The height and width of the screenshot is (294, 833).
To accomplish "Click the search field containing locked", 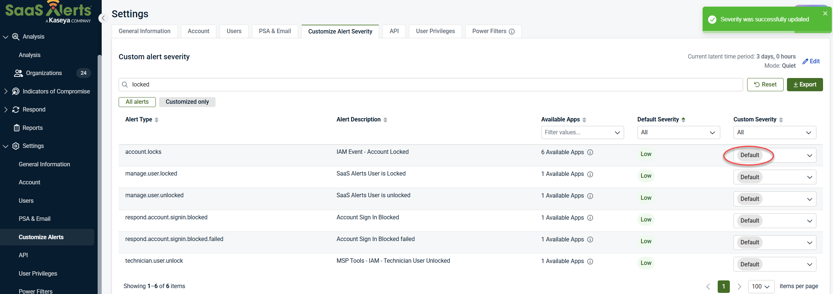I will click(x=430, y=85).
